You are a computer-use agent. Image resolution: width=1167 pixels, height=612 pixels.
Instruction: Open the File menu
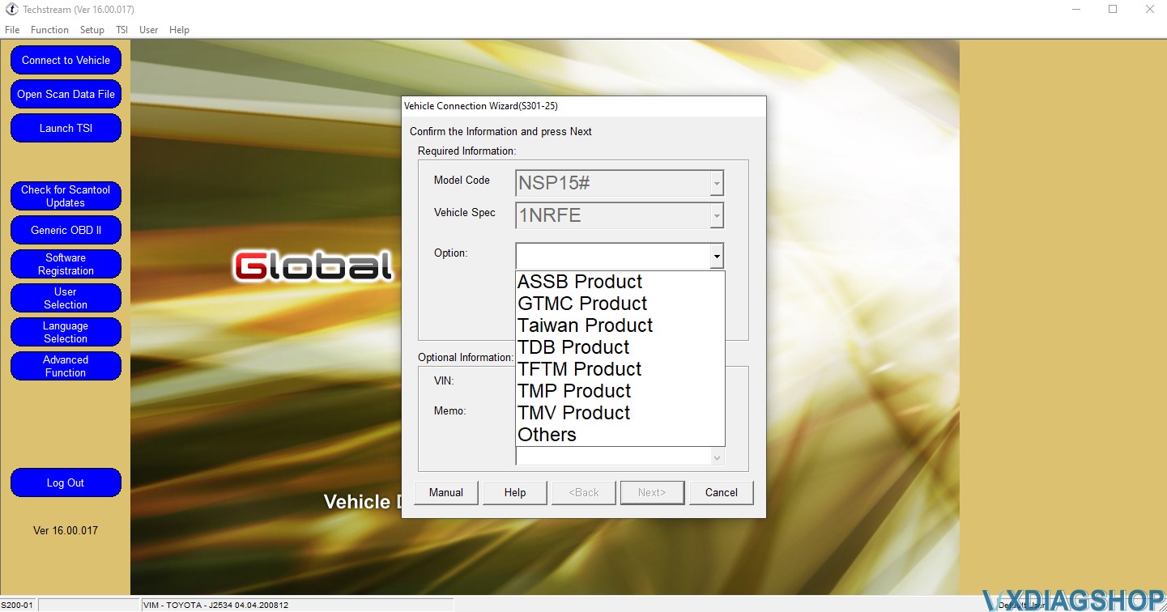[x=12, y=30]
